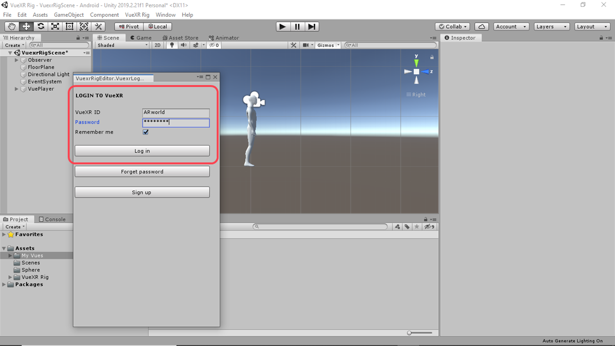Open the Help menu

coord(187,15)
